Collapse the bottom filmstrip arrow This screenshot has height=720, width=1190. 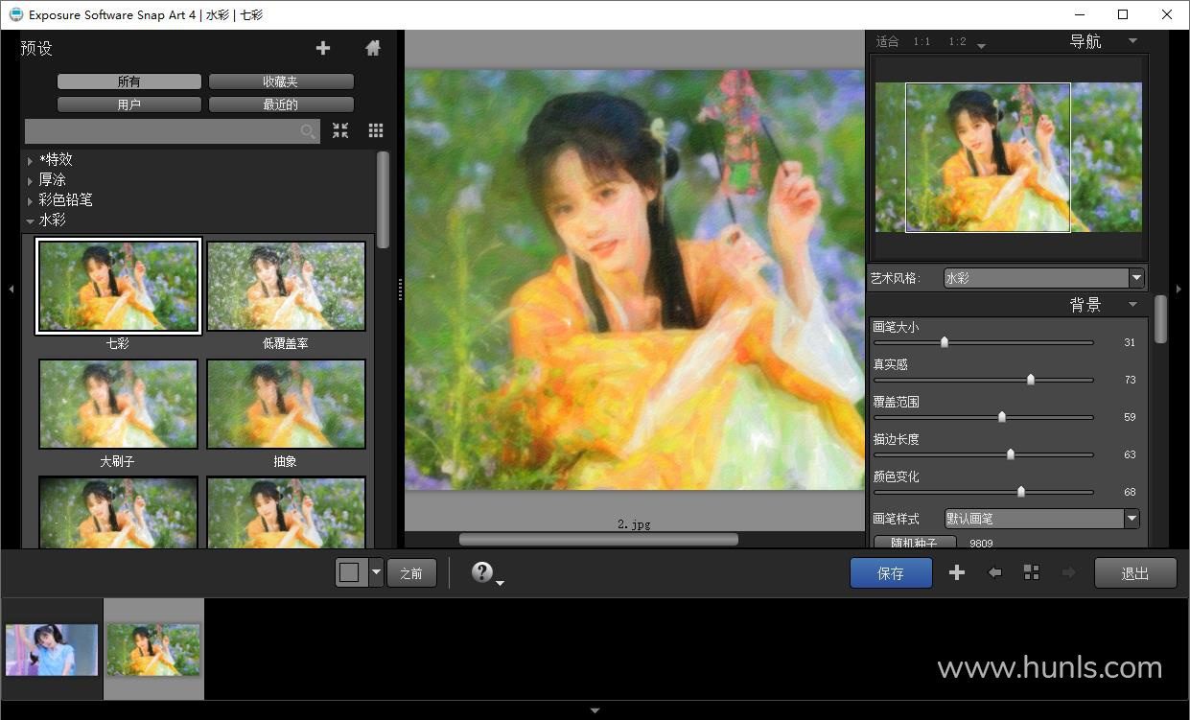(595, 710)
